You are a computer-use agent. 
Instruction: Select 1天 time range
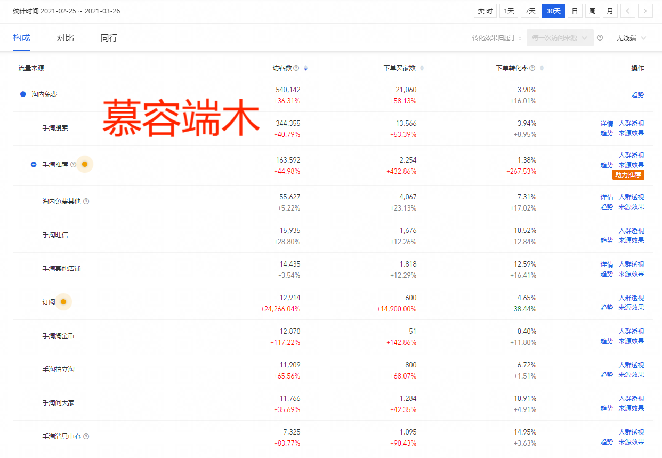pyautogui.click(x=509, y=11)
